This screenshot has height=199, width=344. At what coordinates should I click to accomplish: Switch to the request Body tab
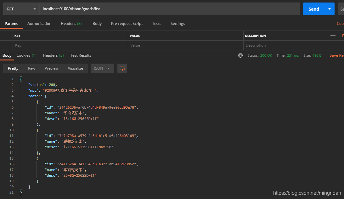pyautogui.click(x=97, y=24)
